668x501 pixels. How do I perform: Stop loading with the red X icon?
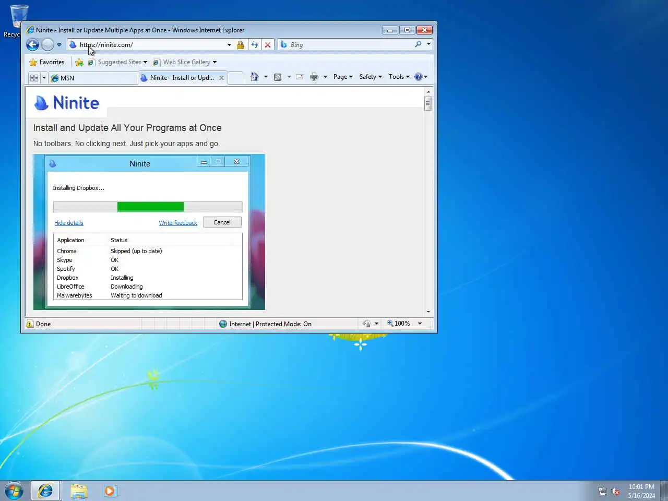pyautogui.click(x=267, y=45)
